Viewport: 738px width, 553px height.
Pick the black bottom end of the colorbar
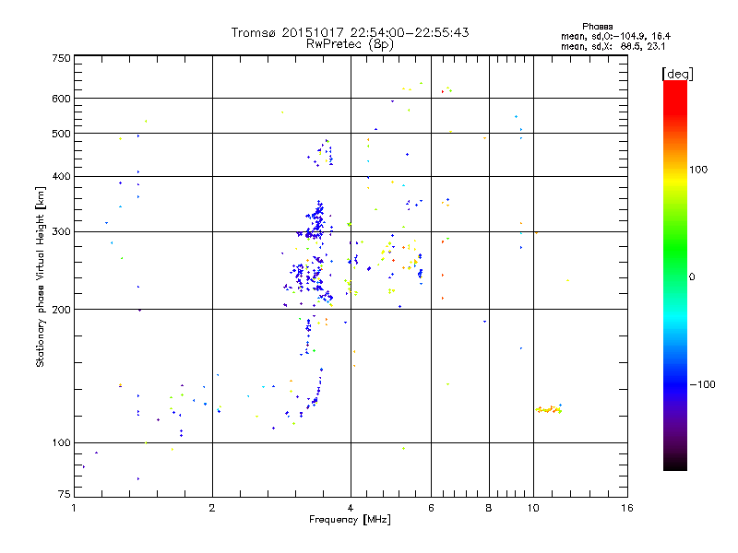[x=675, y=464]
